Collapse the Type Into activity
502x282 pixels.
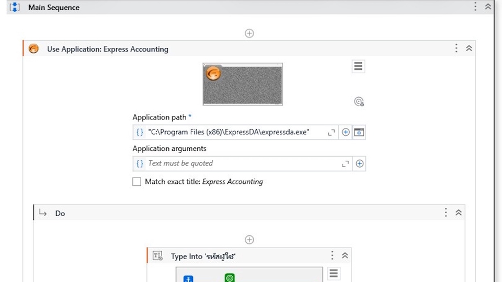[345, 255]
